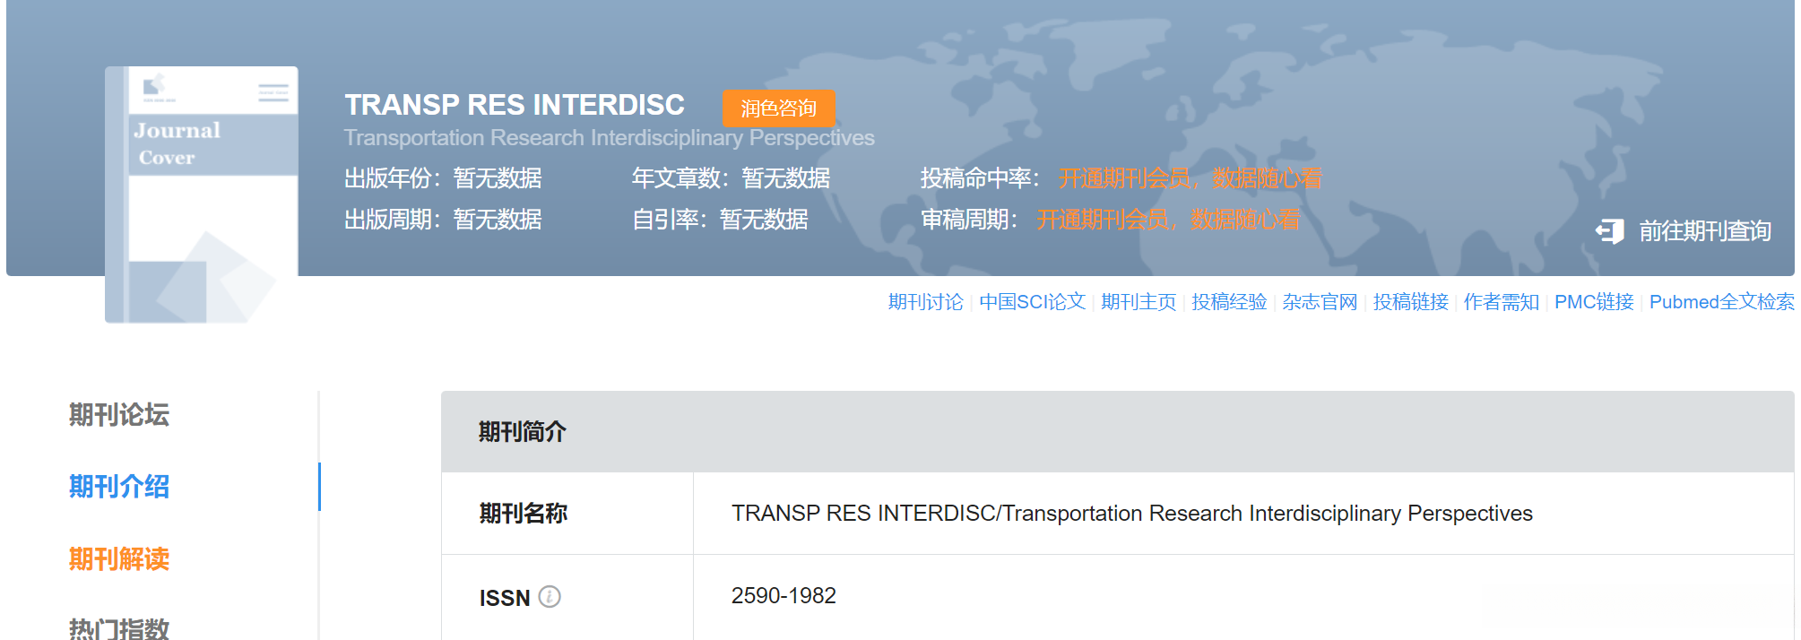Open the 投稿链接 submission link
This screenshot has height=640, width=1801.
[1412, 302]
